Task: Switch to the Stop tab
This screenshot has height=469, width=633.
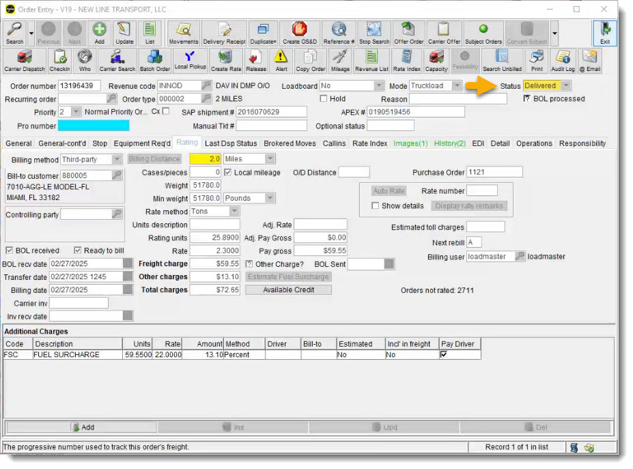Action: (100, 143)
